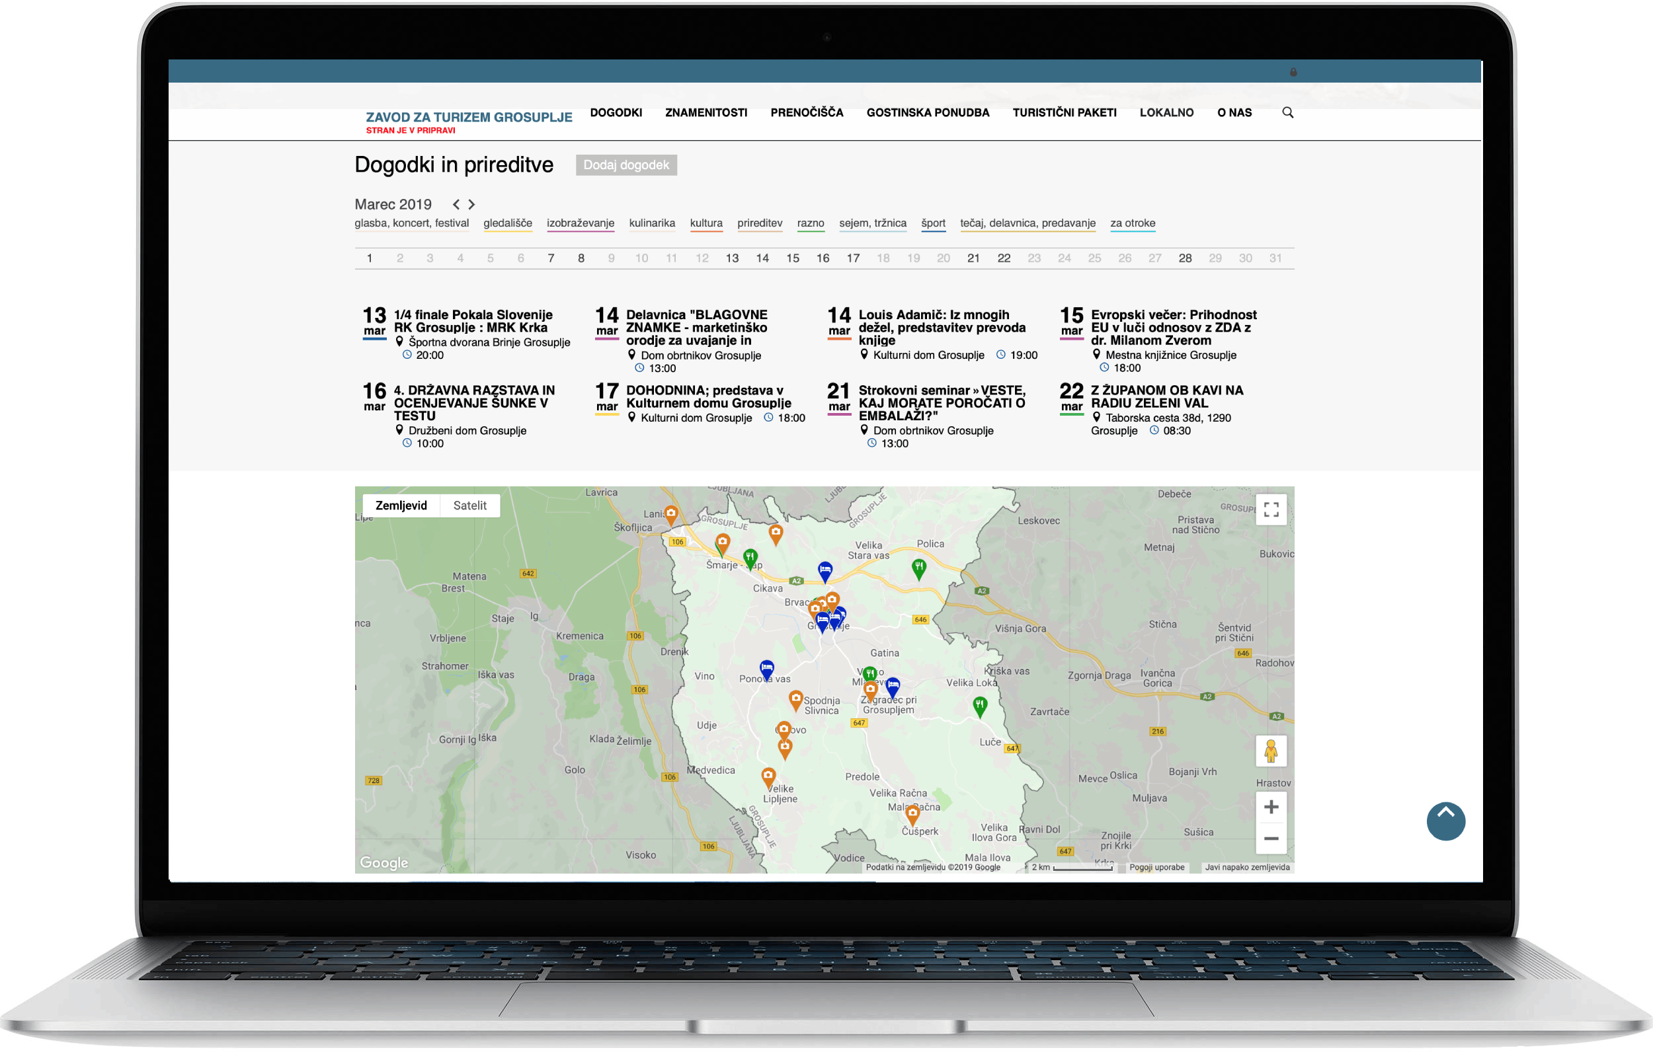Image resolution: width=1653 pixels, height=1052 pixels.
Task: Filter events by kulinarika category
Action: click(651, 223)
